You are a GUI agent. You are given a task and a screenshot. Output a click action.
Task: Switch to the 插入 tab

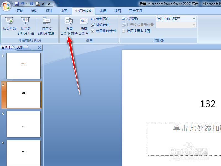[34, 11]
